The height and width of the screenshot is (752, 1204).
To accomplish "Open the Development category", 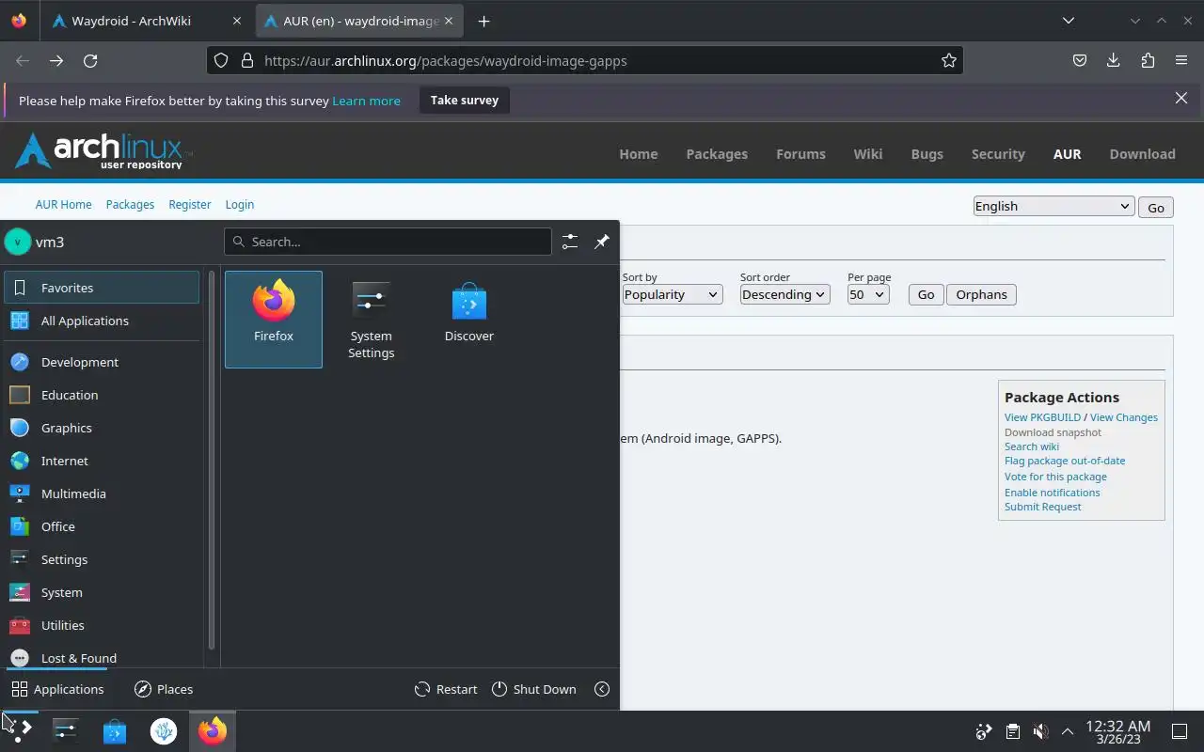I will (x=102, y=362).
